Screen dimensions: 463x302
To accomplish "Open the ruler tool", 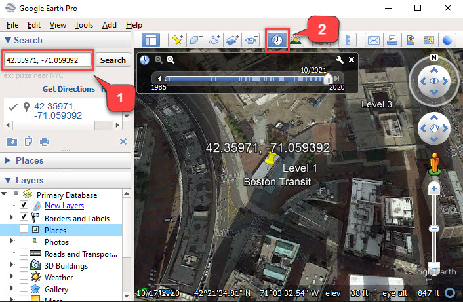I will (348, 40).
